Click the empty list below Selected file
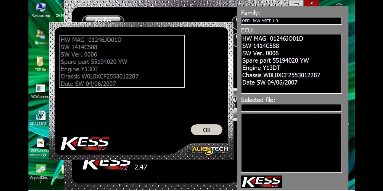This screenshot has width=383, height=191. 291,143
